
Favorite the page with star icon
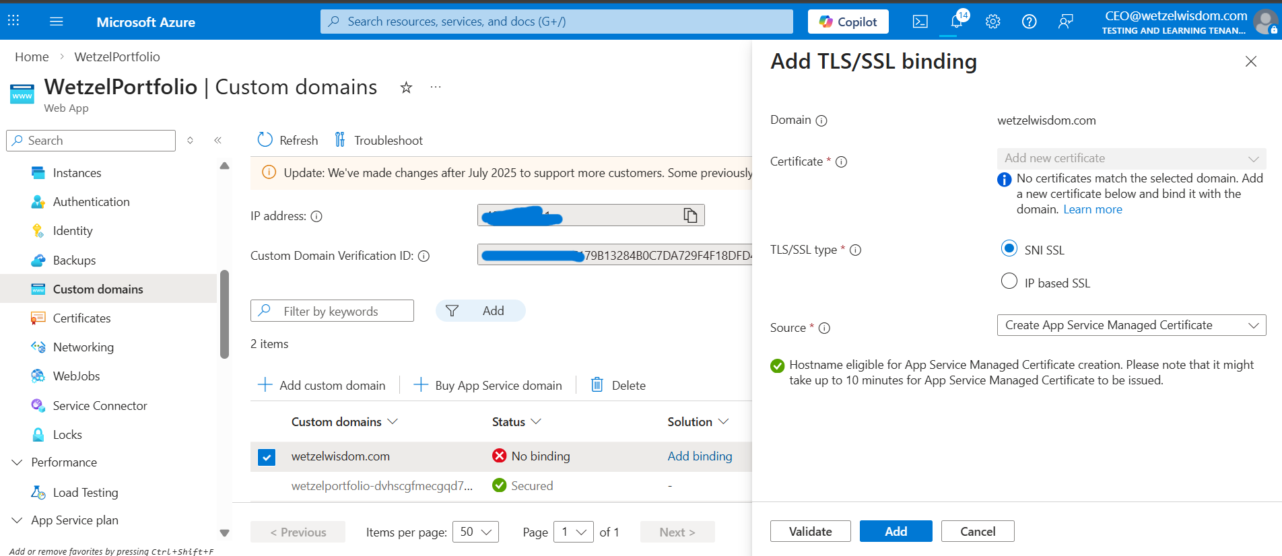[406, 88]
